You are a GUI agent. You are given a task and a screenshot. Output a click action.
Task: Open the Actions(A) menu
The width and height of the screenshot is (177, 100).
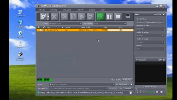click(x=80, y=10)
